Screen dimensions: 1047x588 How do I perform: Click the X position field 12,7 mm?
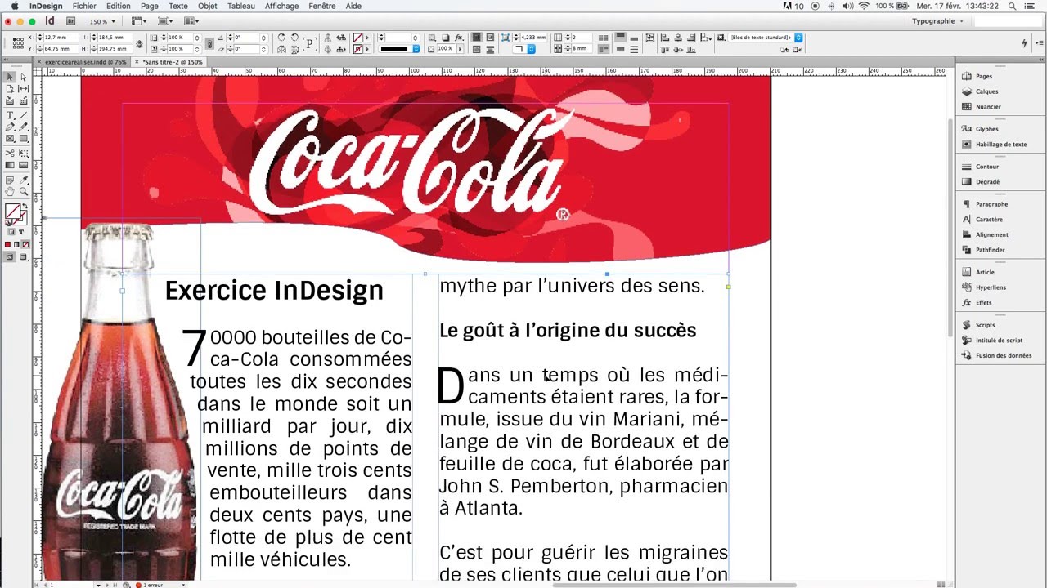pyautogui.click(x=61, y=38)
